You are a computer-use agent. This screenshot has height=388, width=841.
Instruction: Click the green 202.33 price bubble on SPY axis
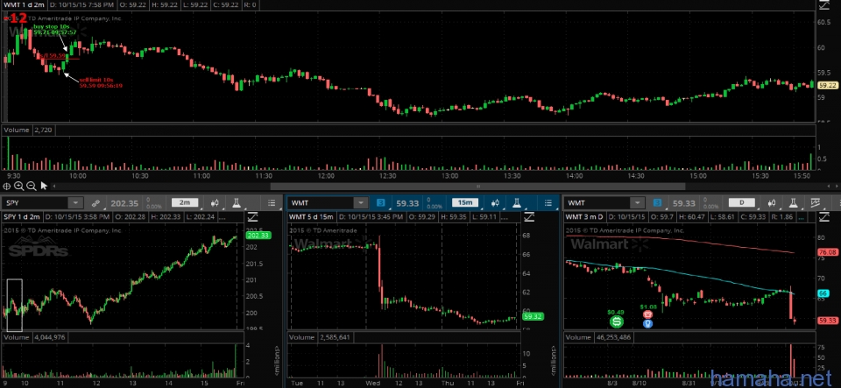click(258, 236)
